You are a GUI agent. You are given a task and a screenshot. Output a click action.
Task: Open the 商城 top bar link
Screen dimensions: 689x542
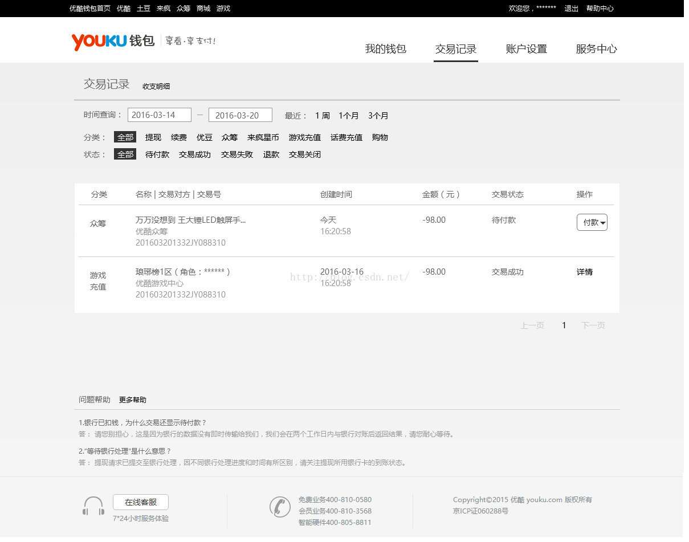(x=203, y=9)
